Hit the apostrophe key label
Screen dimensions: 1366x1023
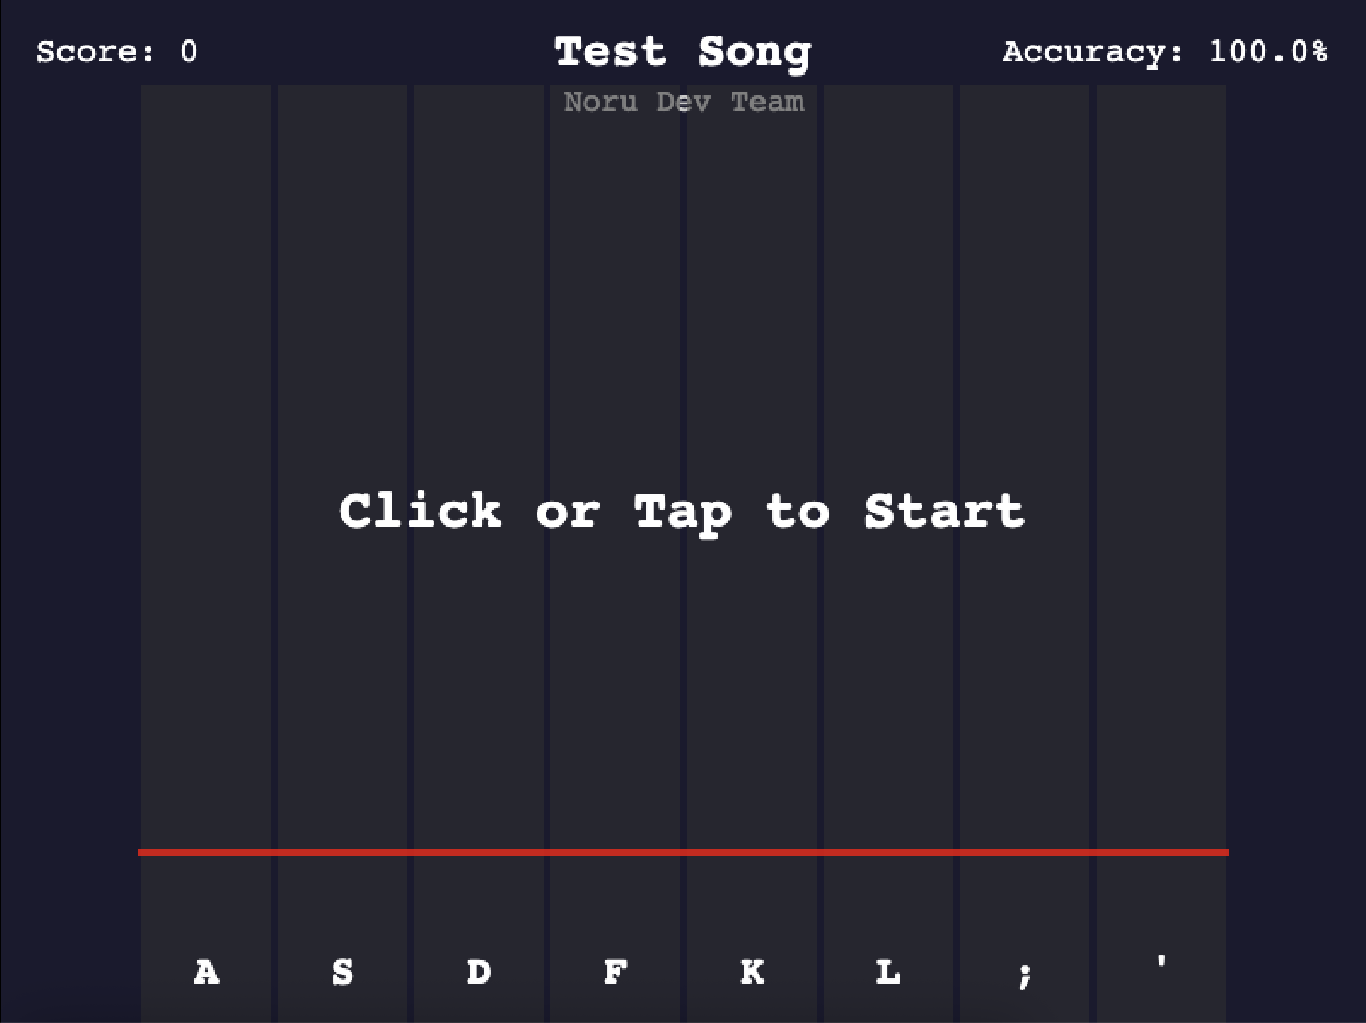pos(1161,962)
